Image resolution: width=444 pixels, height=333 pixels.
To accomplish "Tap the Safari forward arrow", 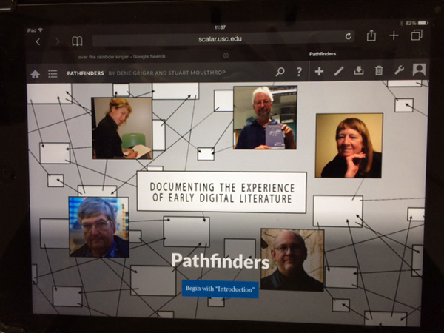I will tap(58, 41).
